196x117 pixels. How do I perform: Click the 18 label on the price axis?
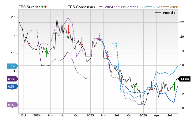[182, 51]
